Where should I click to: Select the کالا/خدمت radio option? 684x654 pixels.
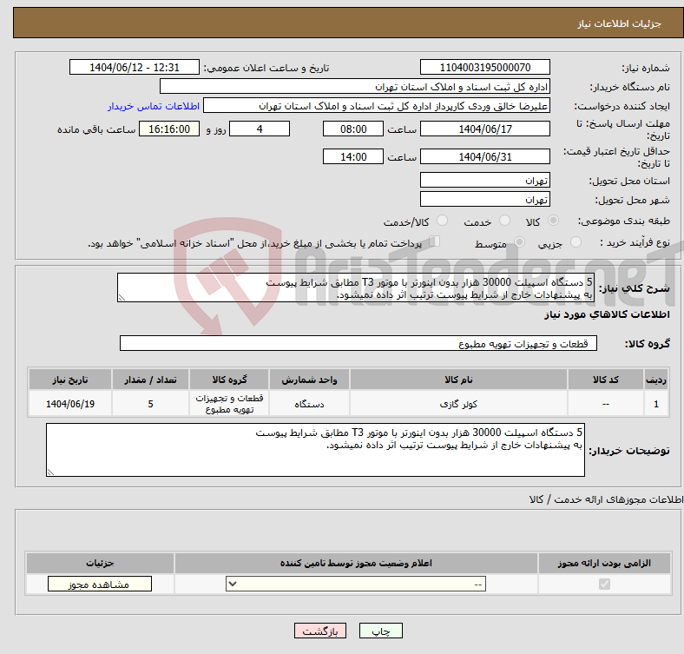[443, 221]
